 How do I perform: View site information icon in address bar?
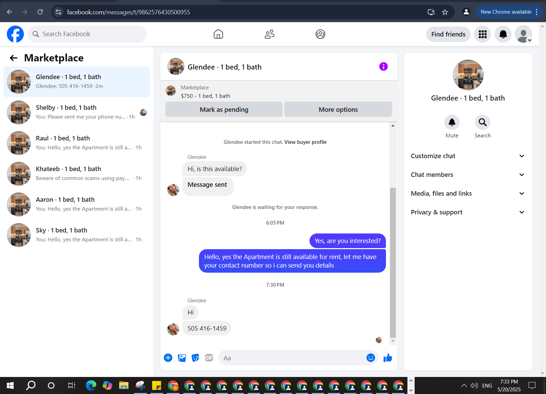point(58,12)
